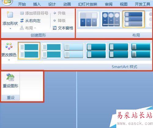Choose the sixth 3D polished SmartArt style

[141, 51]
